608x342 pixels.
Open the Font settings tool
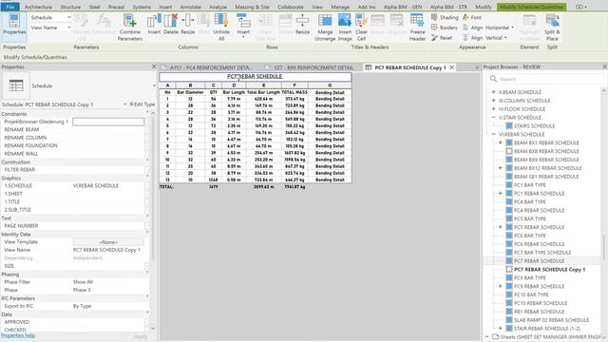click(472, 17)
